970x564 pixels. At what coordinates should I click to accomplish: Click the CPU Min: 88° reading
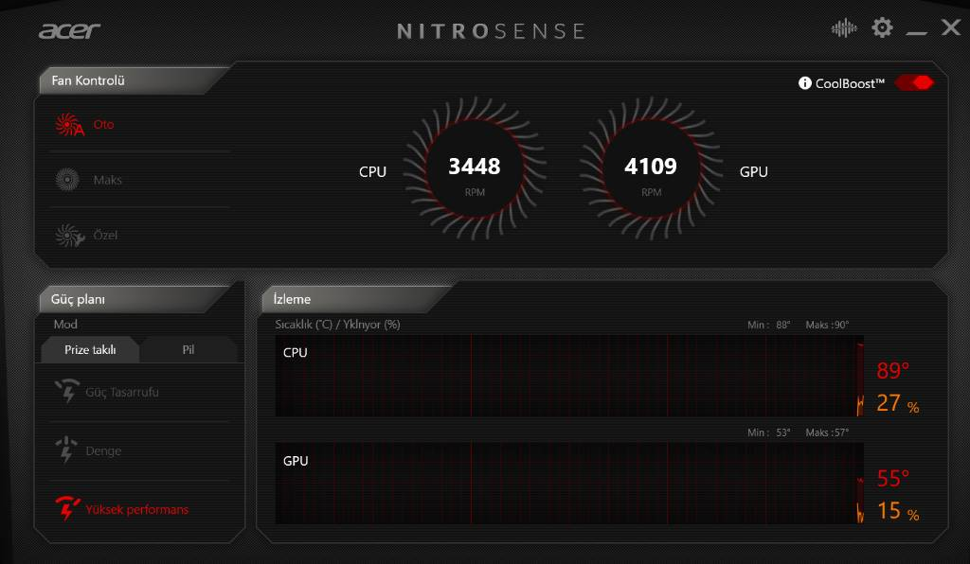click(769, 325)
